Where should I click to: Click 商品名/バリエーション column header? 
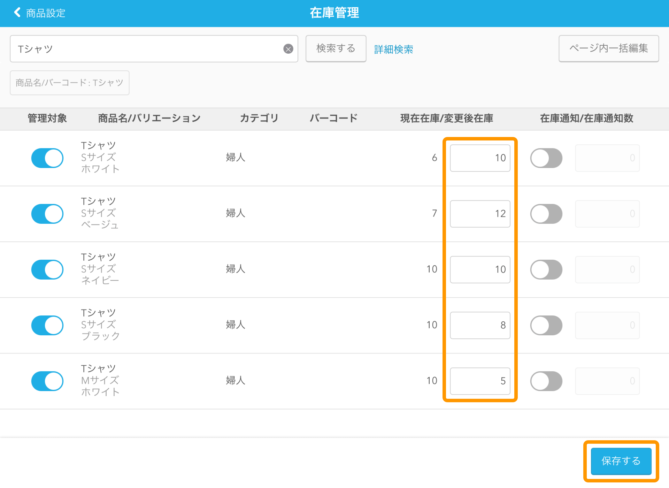(x=149, y=118)
